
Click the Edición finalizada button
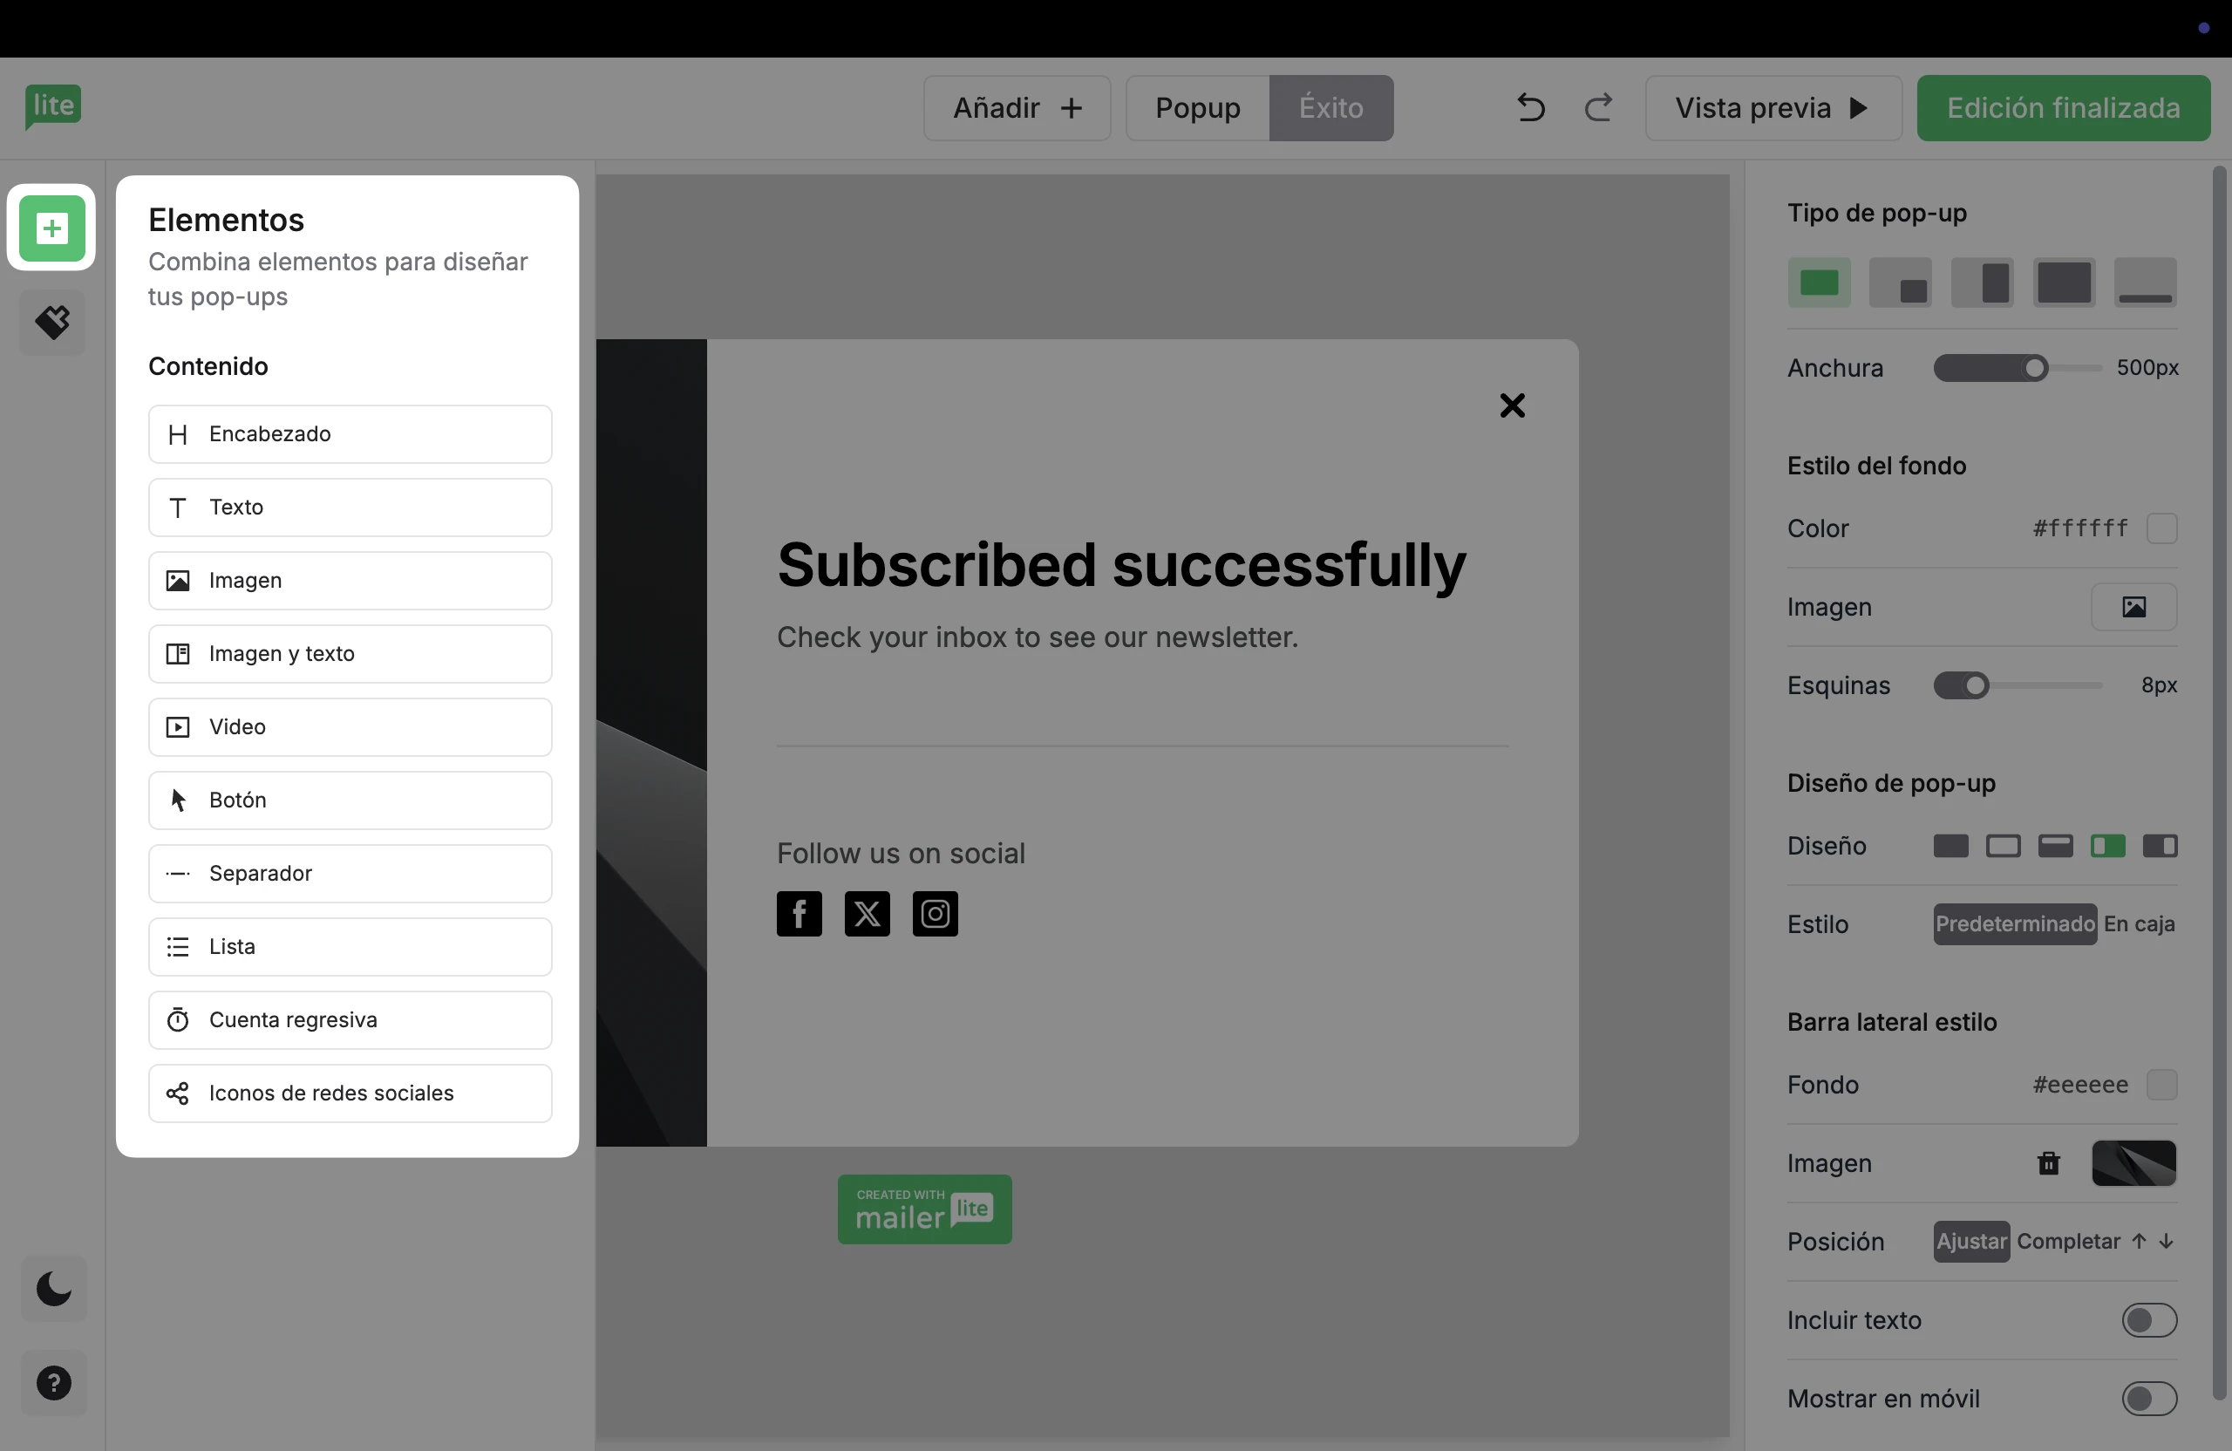[2062, 108]
